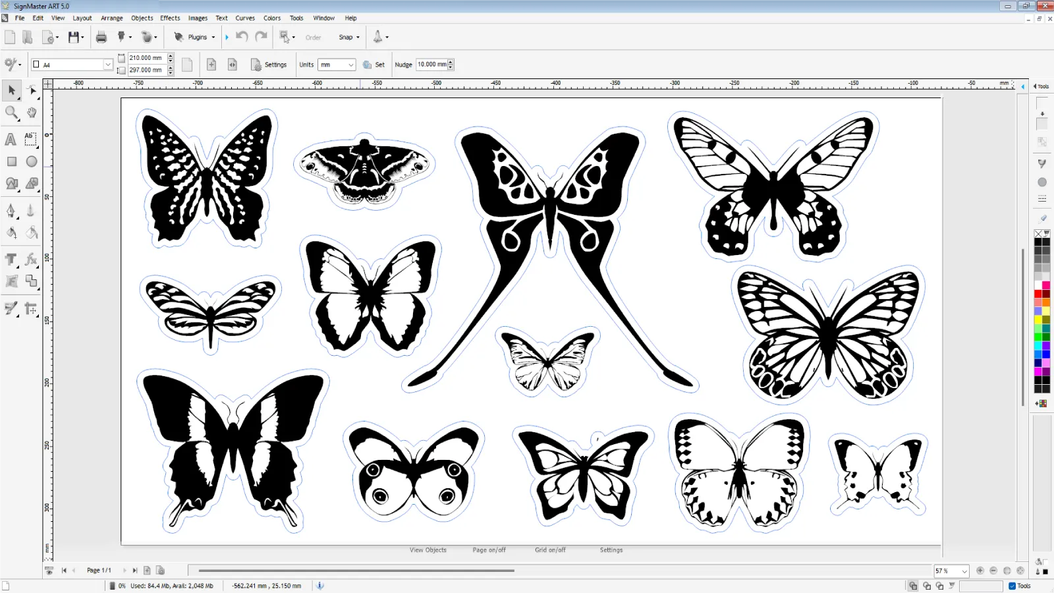
Task: Uncheck the Tools checkbox in status bar
Action: tap(1012, 586)
